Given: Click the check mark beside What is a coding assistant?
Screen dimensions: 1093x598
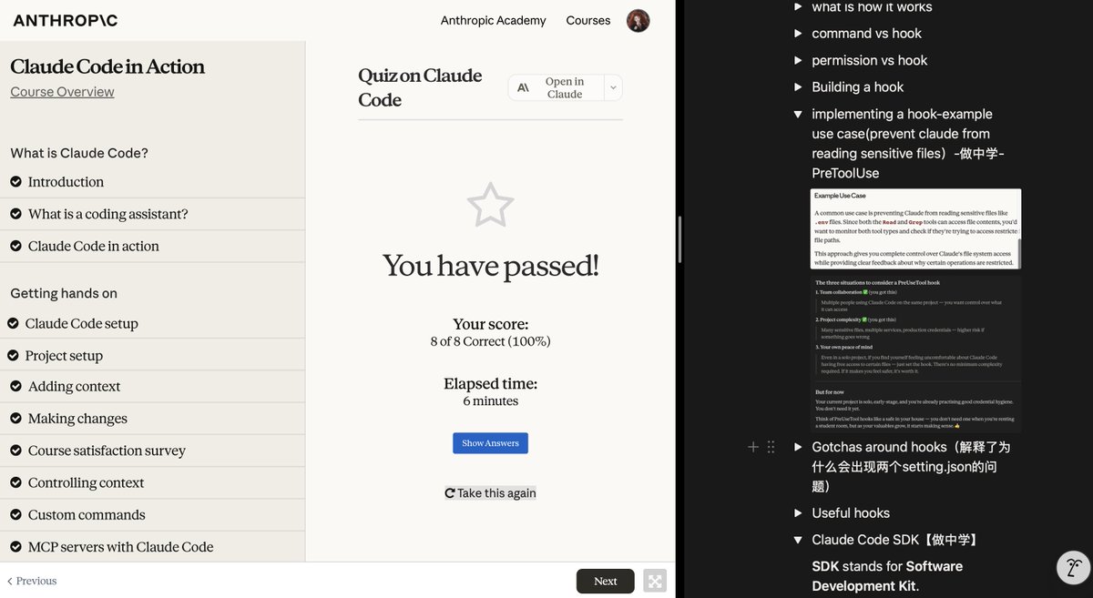Looking at the screenshot, I should coord(15,214).
